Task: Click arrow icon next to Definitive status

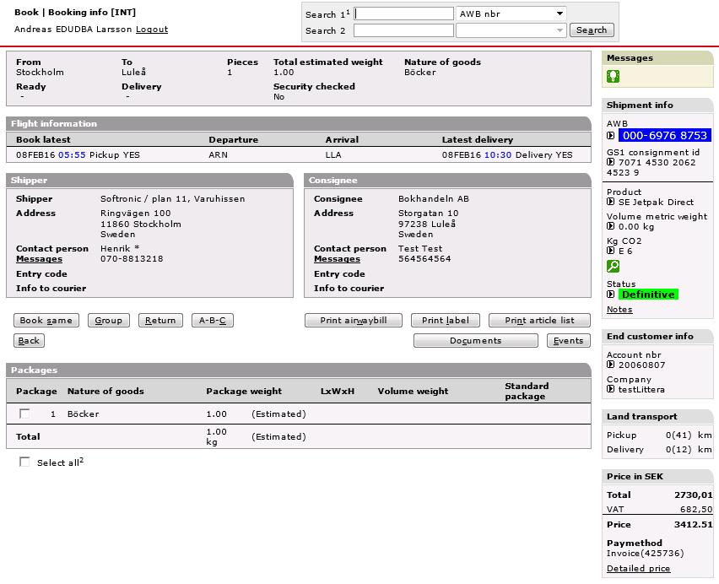Action: 610,295
